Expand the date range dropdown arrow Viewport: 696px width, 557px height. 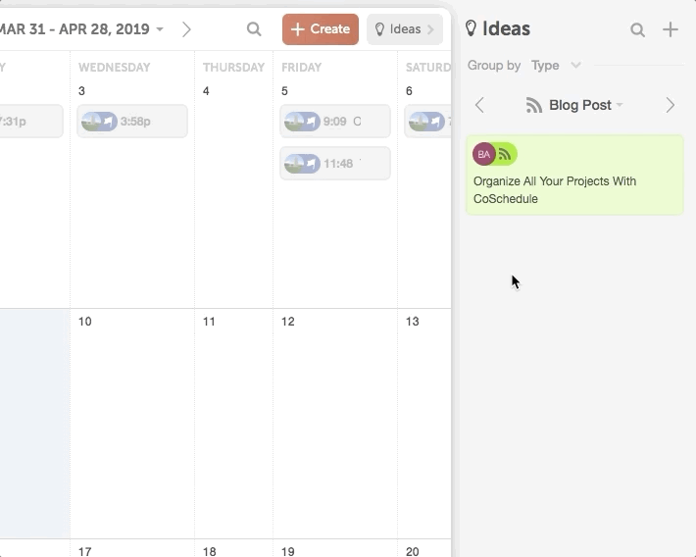pos(160,29)
